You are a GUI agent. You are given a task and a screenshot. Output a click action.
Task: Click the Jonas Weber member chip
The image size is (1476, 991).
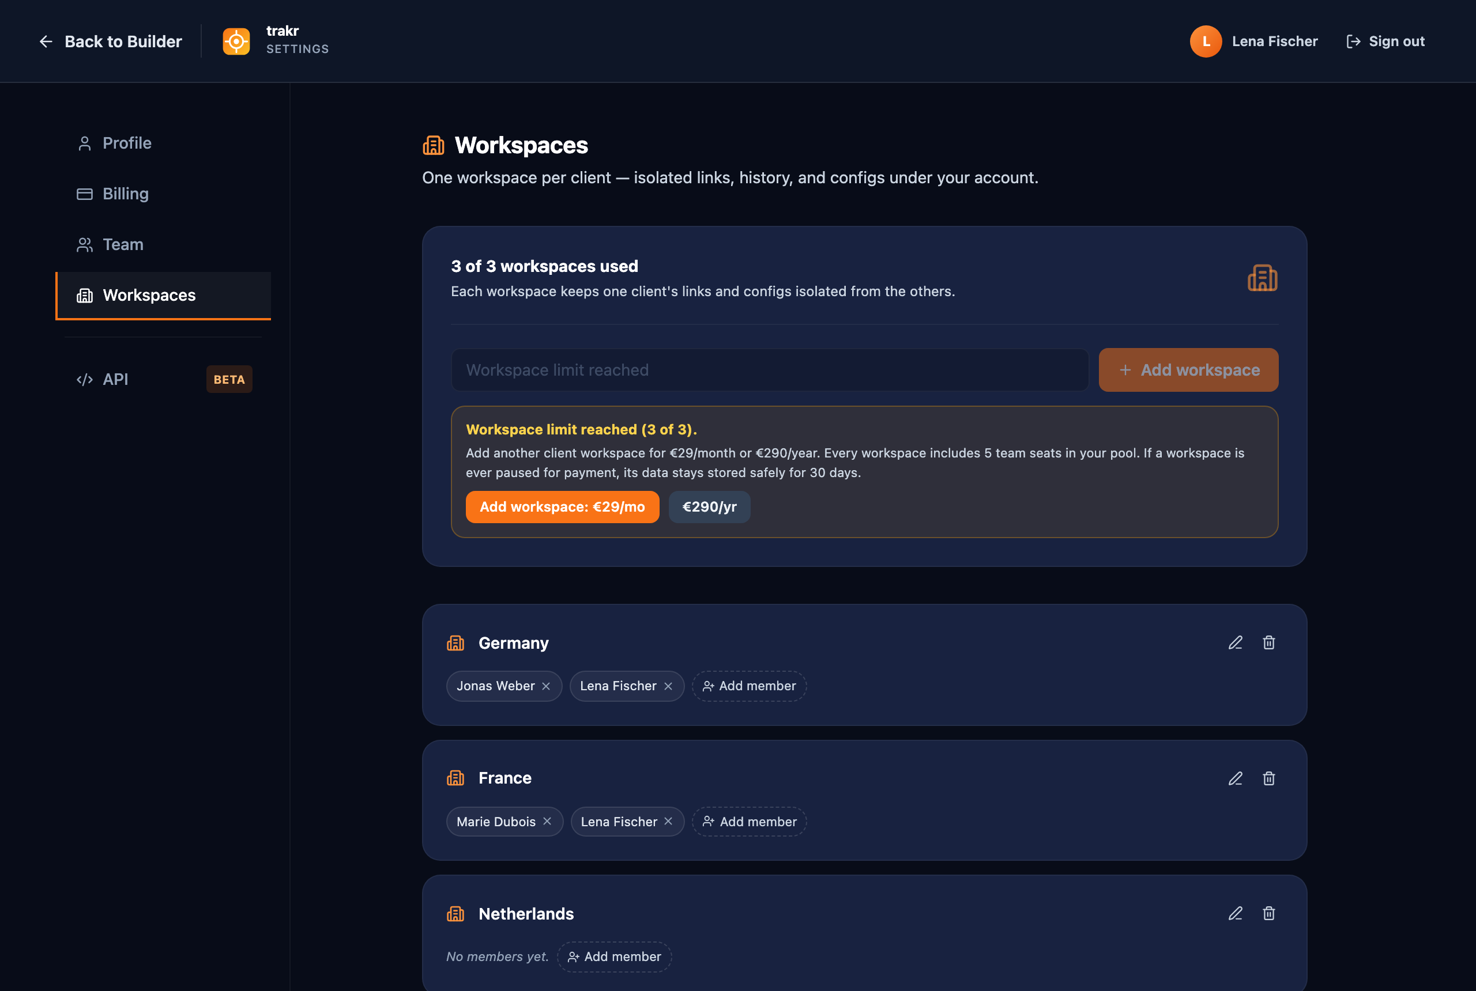point(504,686)
